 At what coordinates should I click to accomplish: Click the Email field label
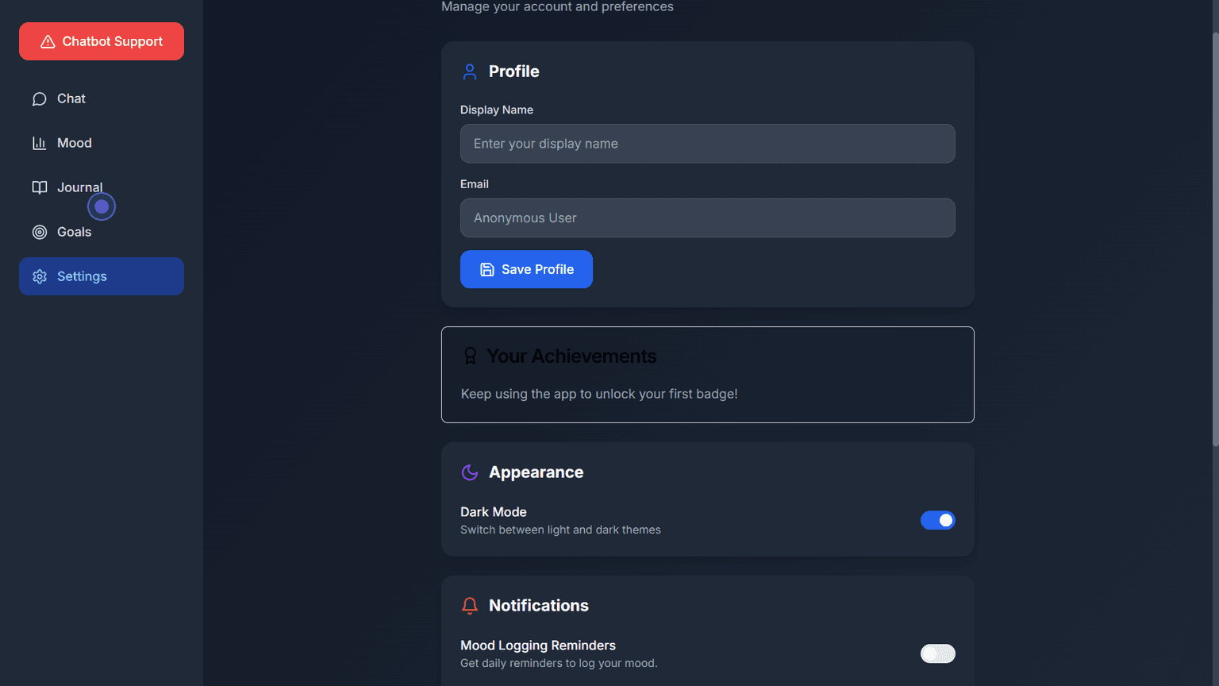click(x=475, y=184)
